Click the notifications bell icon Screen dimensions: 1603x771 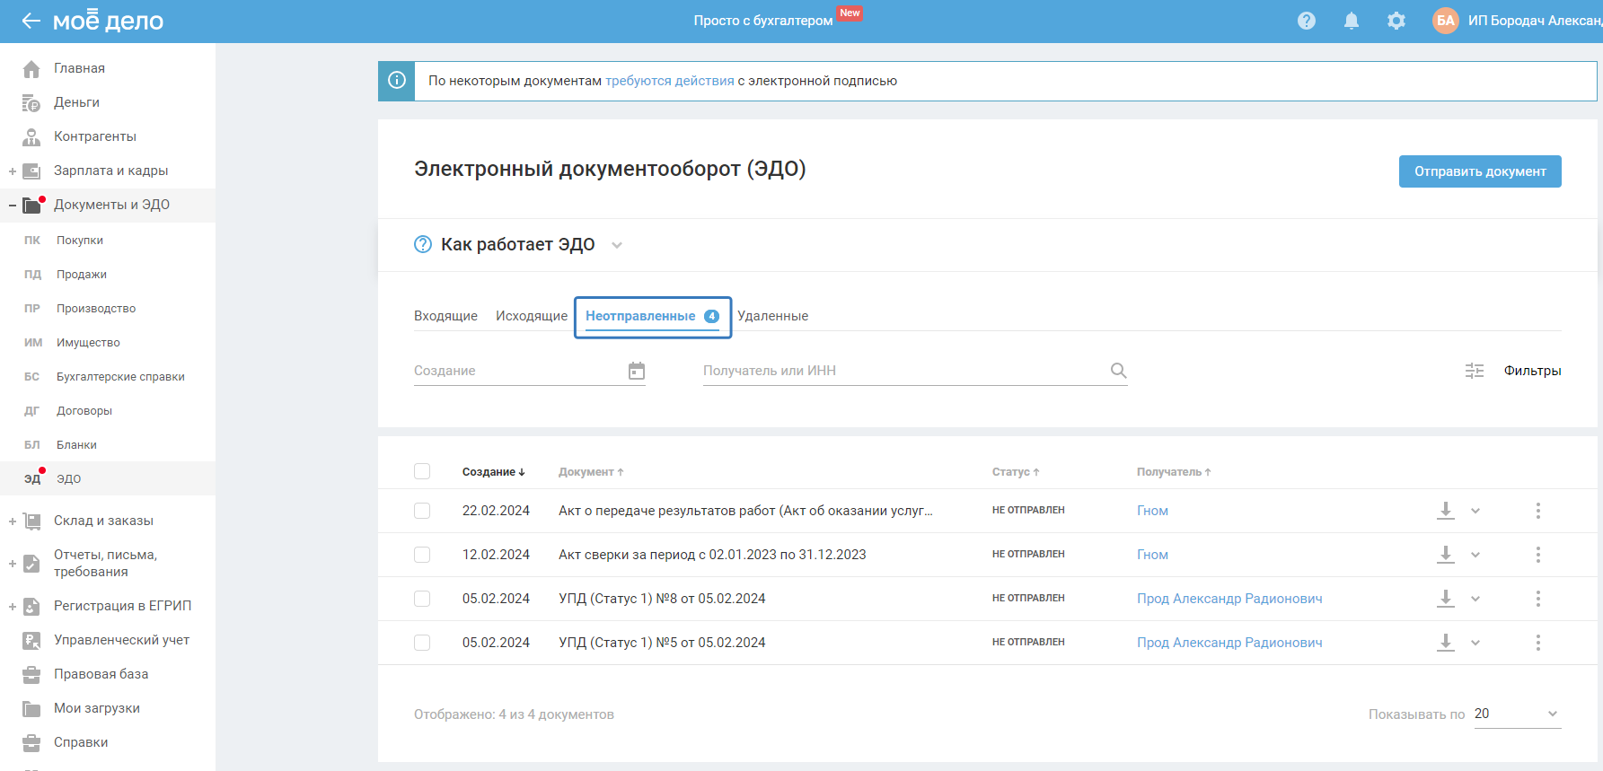tap(1351, 21)
